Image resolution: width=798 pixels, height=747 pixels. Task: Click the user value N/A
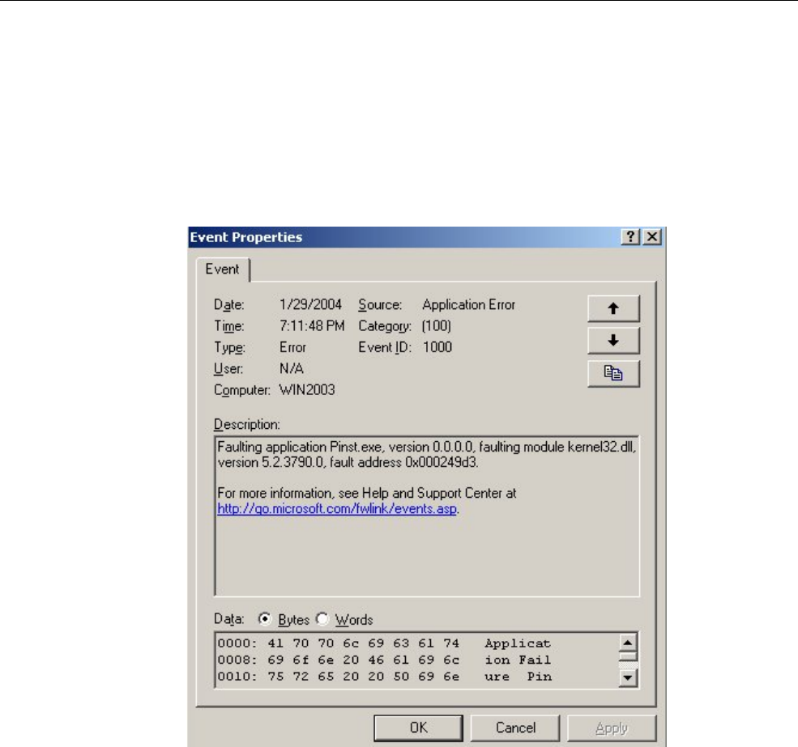[x=292, y=369]
